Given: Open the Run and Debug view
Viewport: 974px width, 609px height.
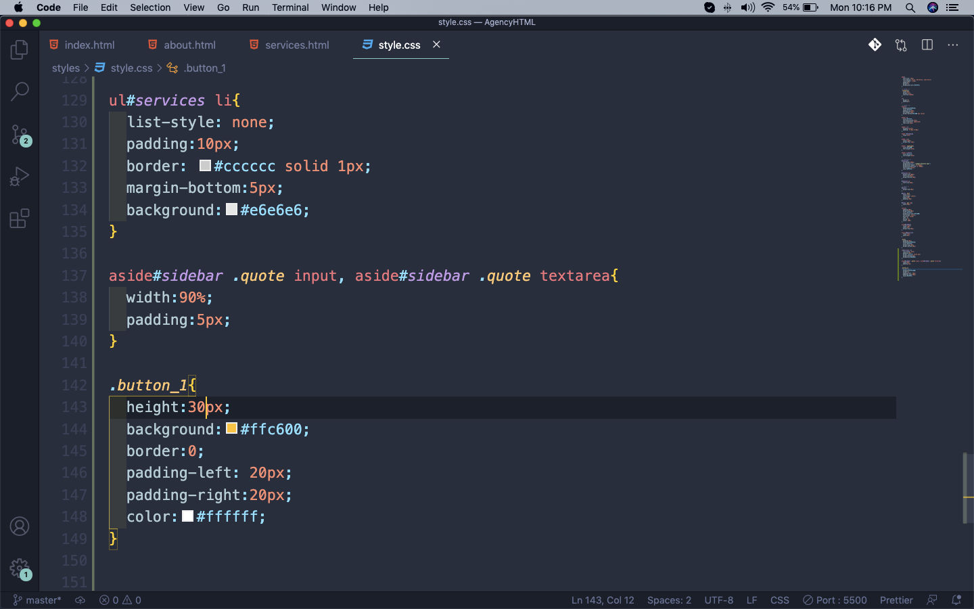Looking at the screenshot, I should click(x=20, y=177).
